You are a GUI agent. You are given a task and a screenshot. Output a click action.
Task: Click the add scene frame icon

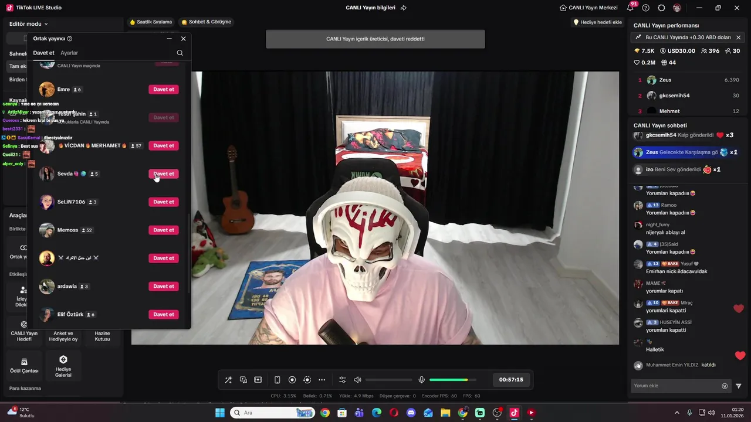258,380
